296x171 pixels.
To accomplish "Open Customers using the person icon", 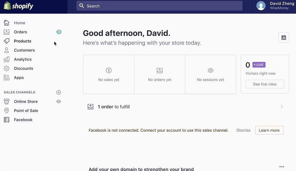I will 7,50.
